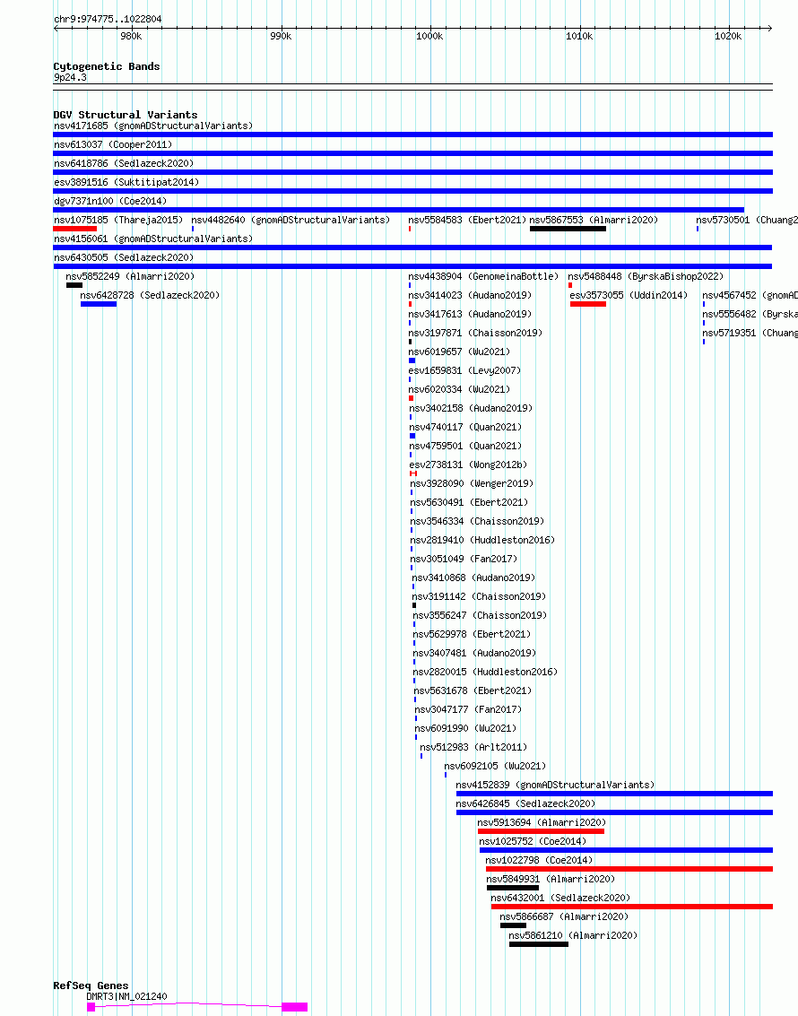Screen dimensions: 798x1016
Task: Click the nsv1075185 (Thareja2015) label
Action: click(118, 220)
